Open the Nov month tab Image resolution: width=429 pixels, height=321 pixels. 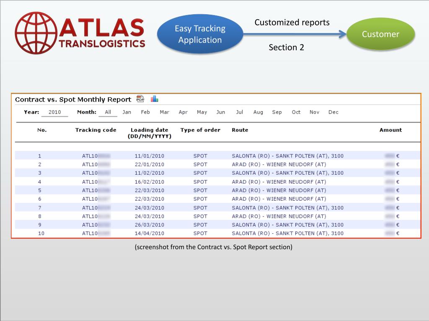(314, 112)
